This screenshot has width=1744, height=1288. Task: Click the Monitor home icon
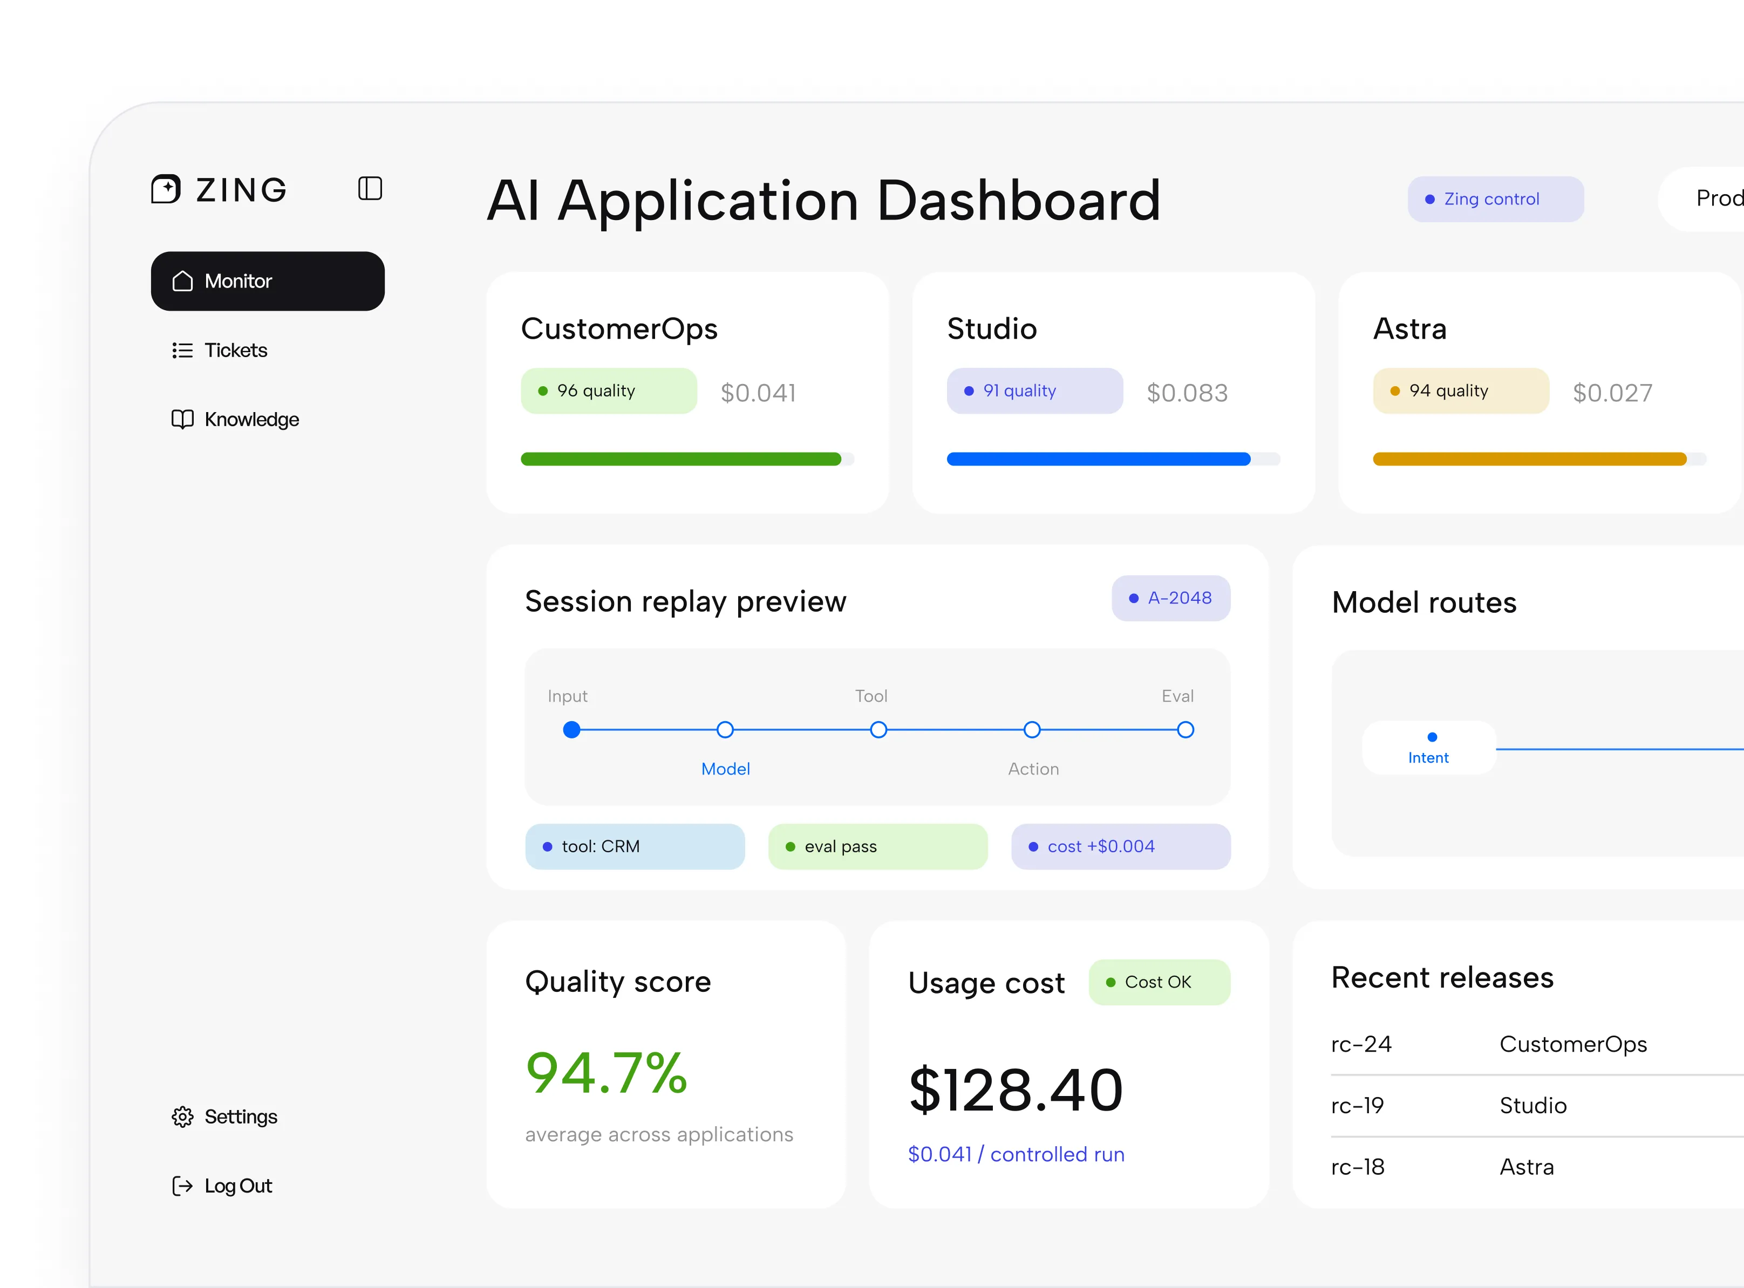click(x=182, y=280)
